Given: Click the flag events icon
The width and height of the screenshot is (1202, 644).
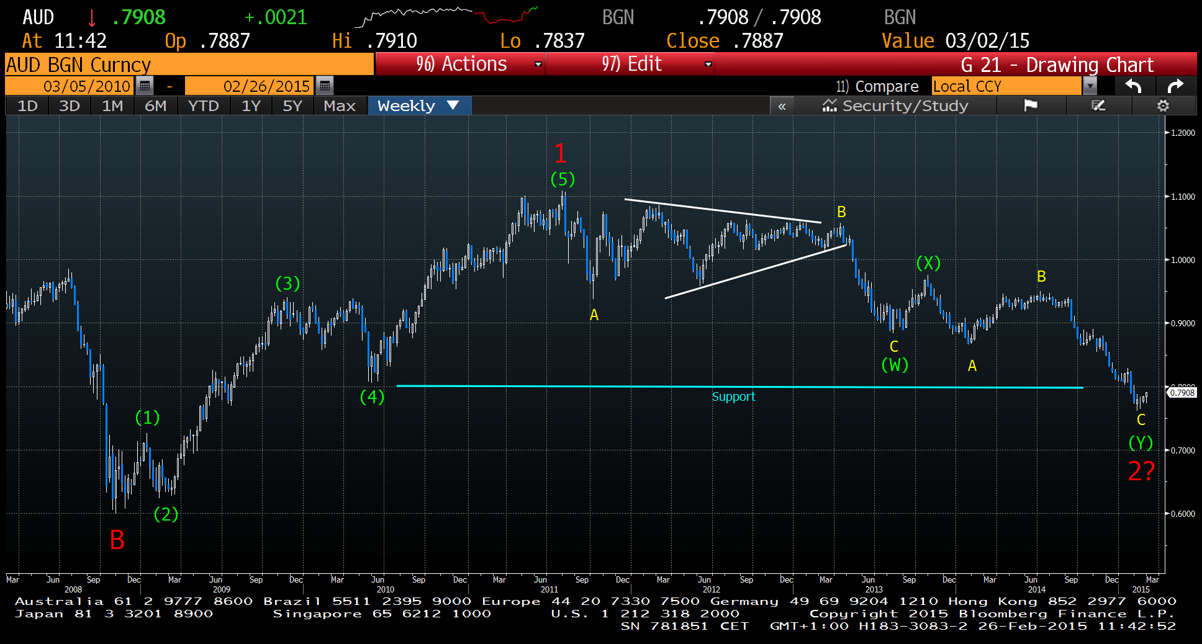Looking at the screenshot, I should click(1031, 105).
